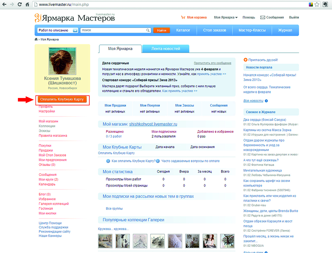Viewport: 332px width, 253px height.
Task: Open Мой магазин in the sidebar
Action: (x=48, y=121)
